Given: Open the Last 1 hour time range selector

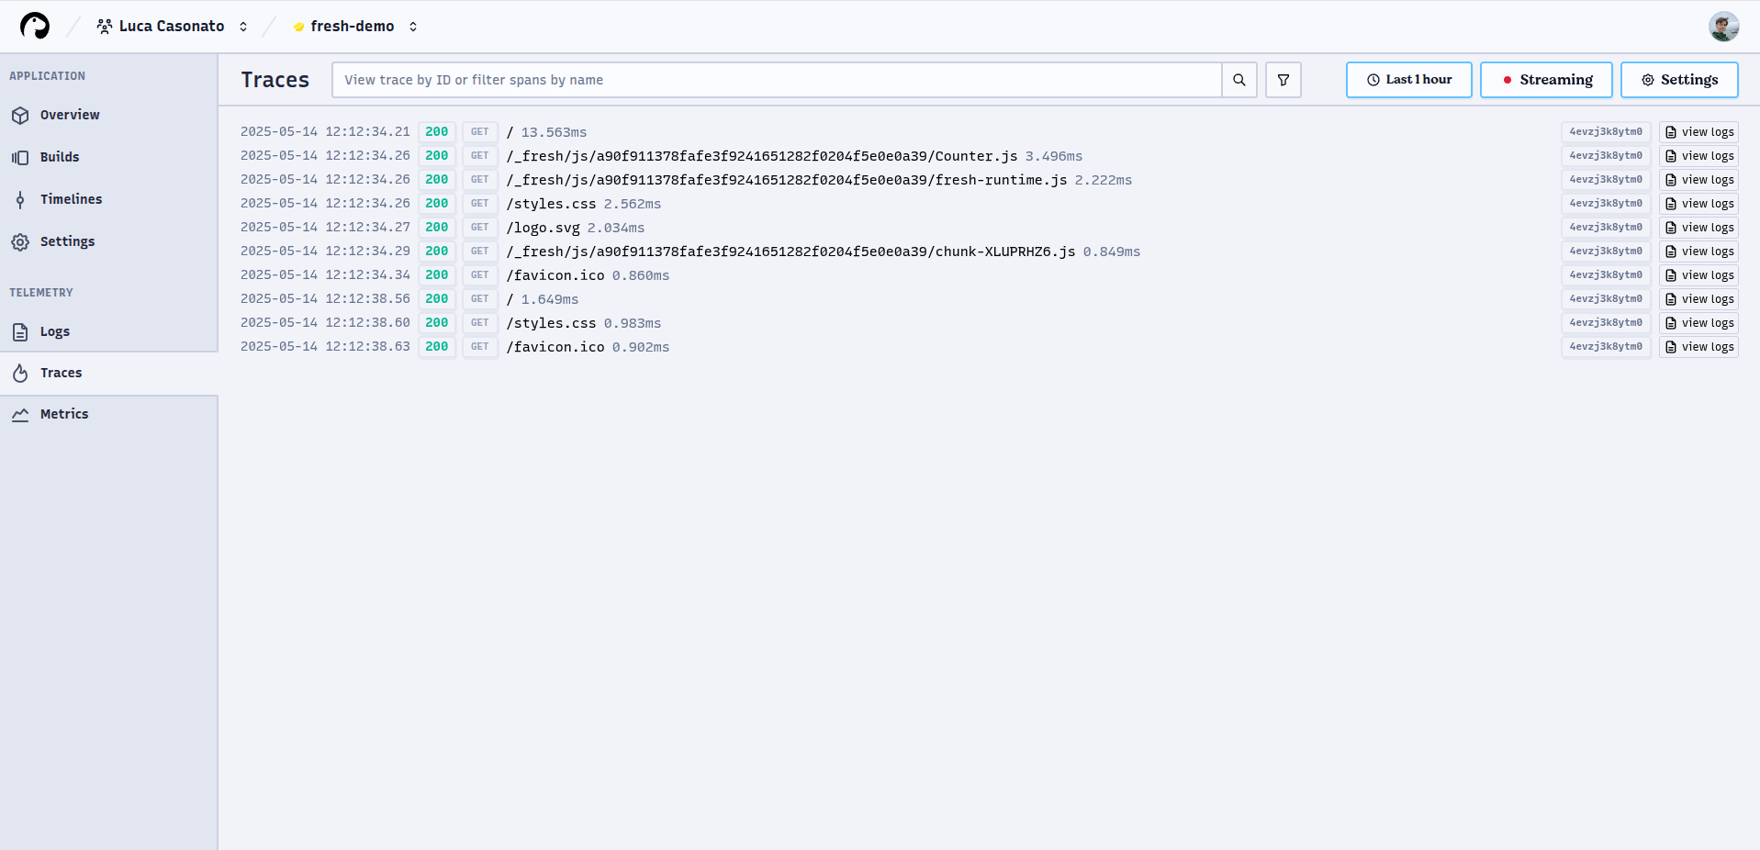Looking at the screenshot, I should (x=1408, y=80).
